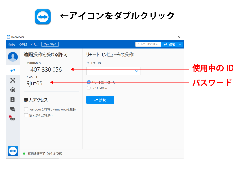The width and height of the screenshot is (251, 175).
Task: Expand the パートナーID dropdown arrow
Action: click(x=137, y=71)
